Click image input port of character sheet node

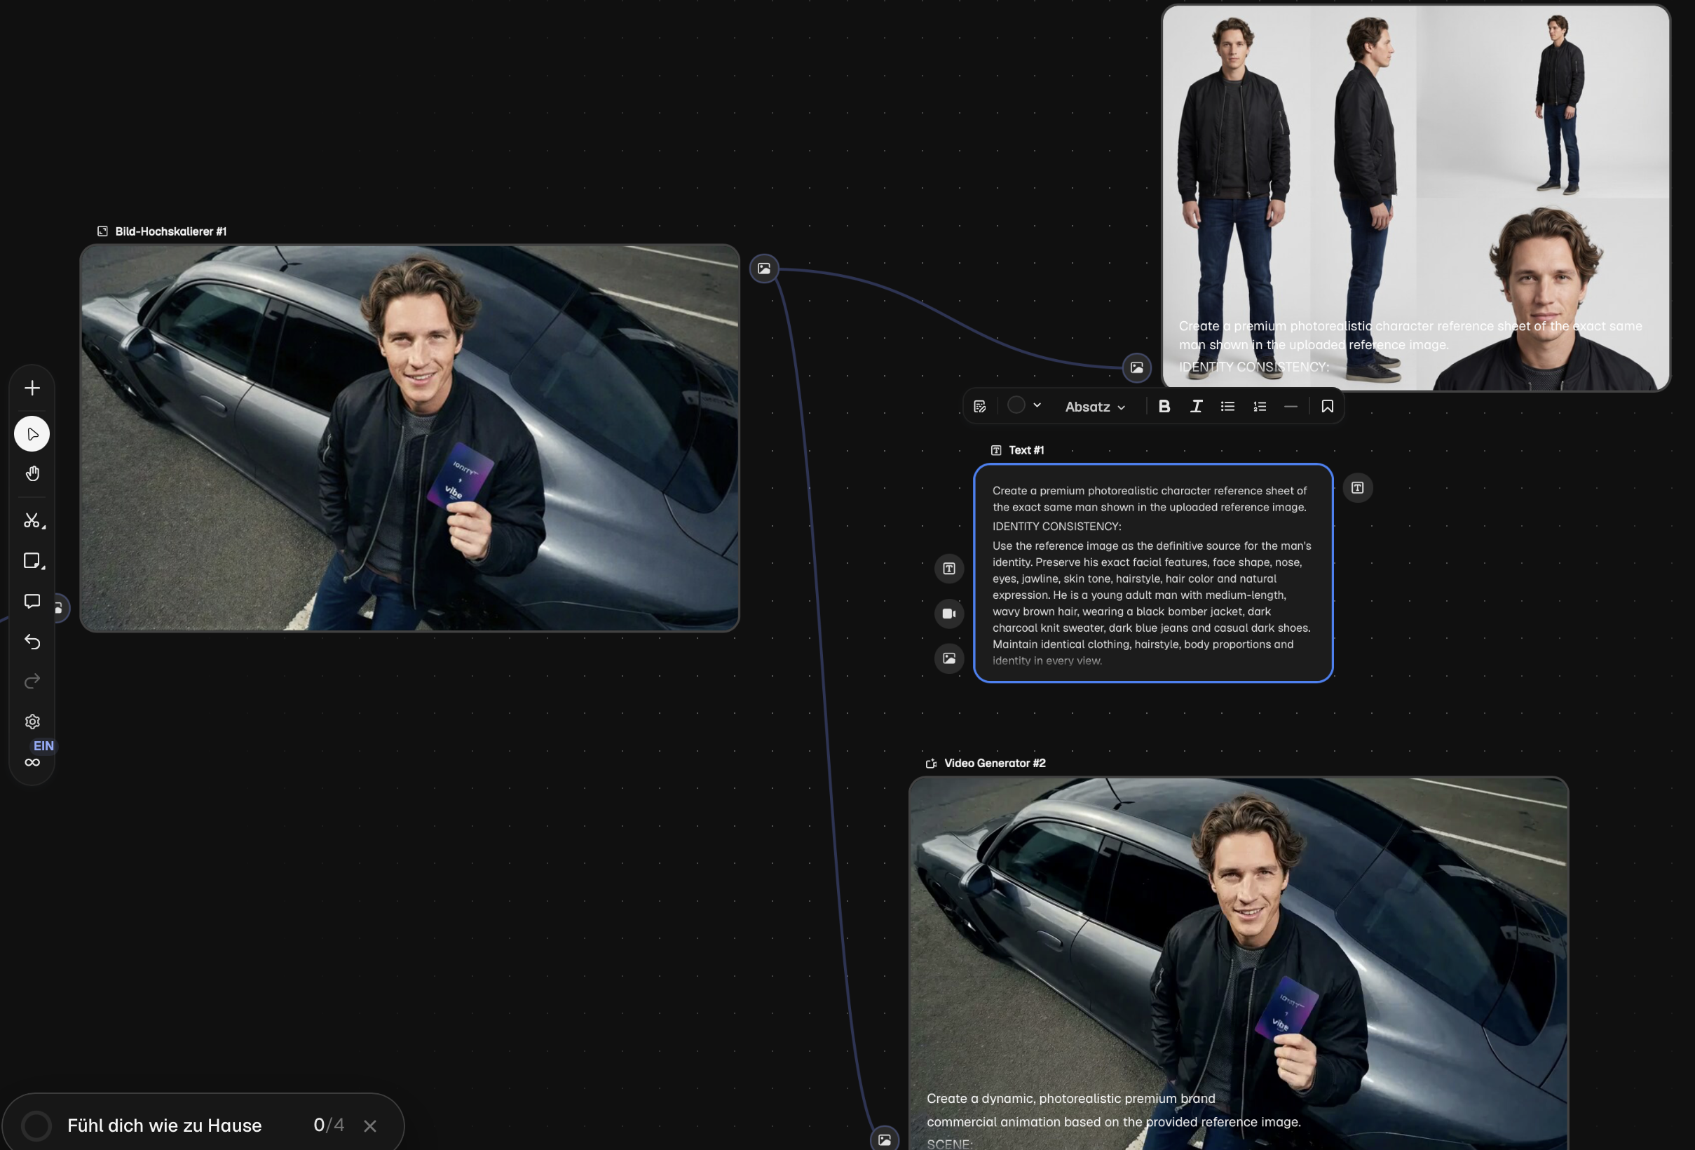(x=1137, y=367)
